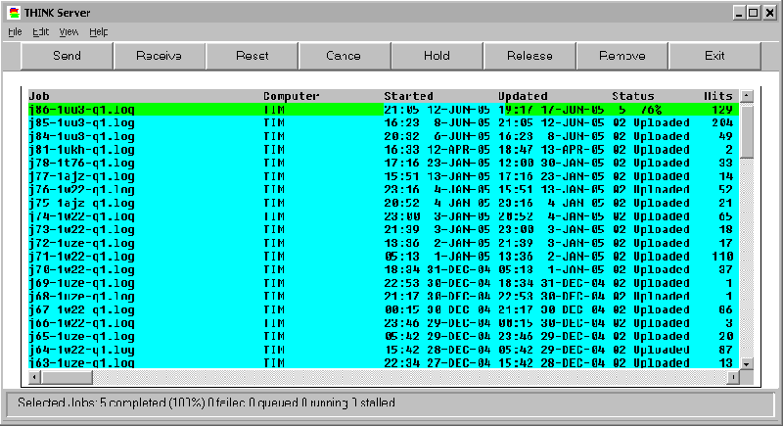
Task: Click the Status column header
Action: pyautogui.click(x=633, y=96)
